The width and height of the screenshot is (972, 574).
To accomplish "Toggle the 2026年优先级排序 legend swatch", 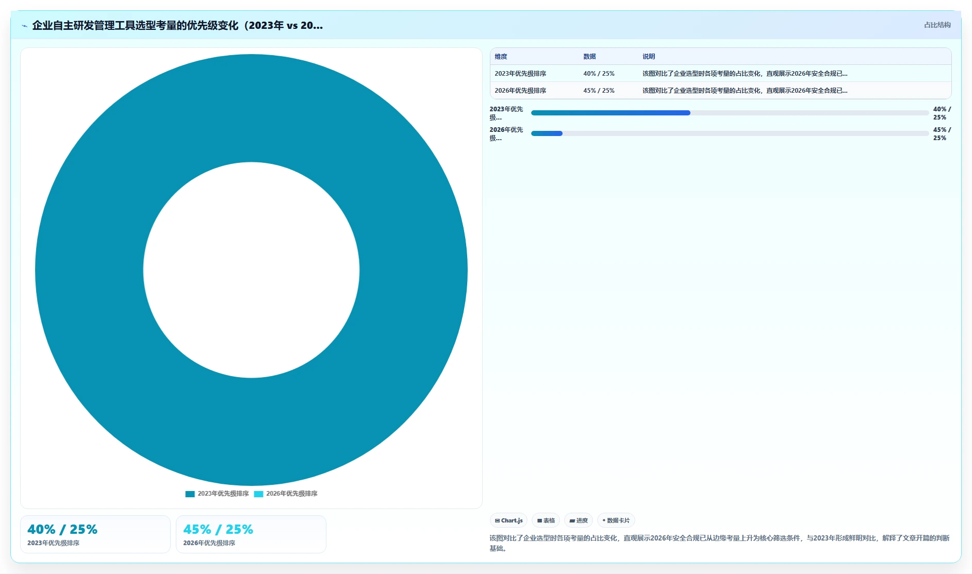I will (258, 494).
